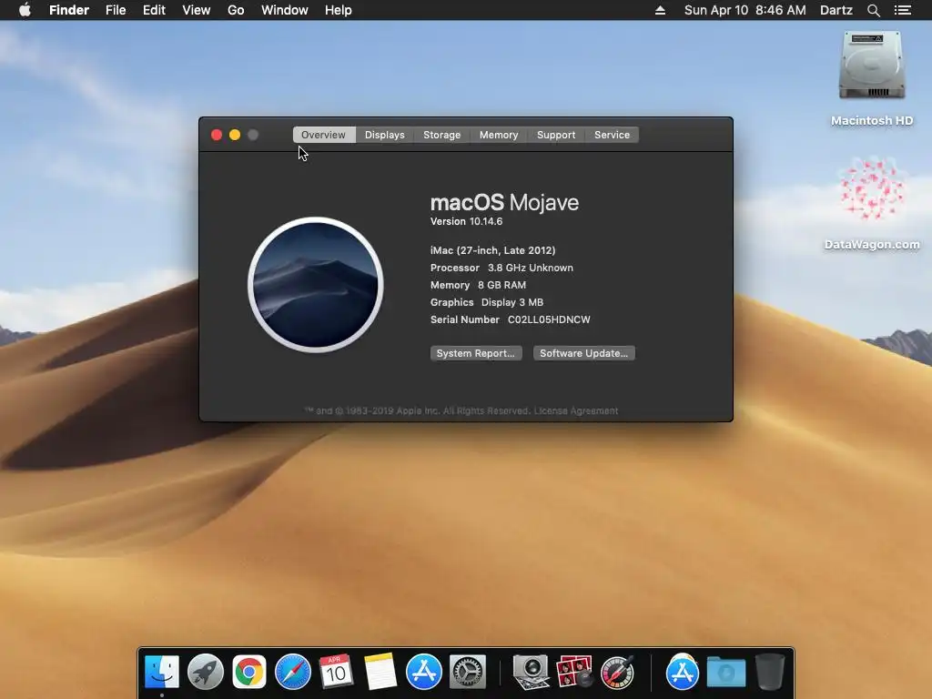This screenshot has width=932, height=699.
Task: Click the System Report button
Action: pos(476,353)
